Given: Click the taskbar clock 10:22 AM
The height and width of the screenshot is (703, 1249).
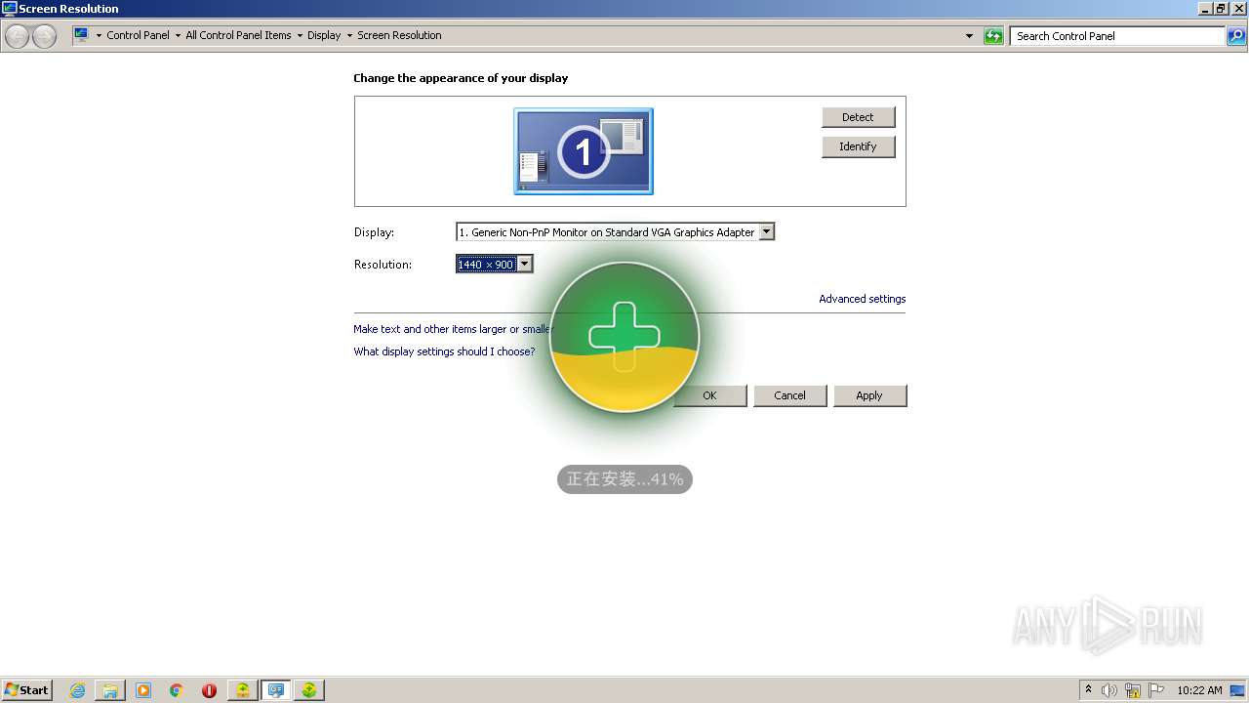Looking at the screenshot, I should click(1199, 690).
